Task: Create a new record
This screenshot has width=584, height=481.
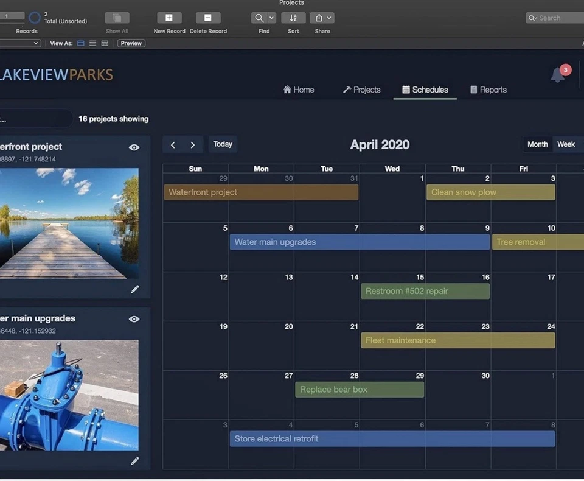Action: click(169, 18)
